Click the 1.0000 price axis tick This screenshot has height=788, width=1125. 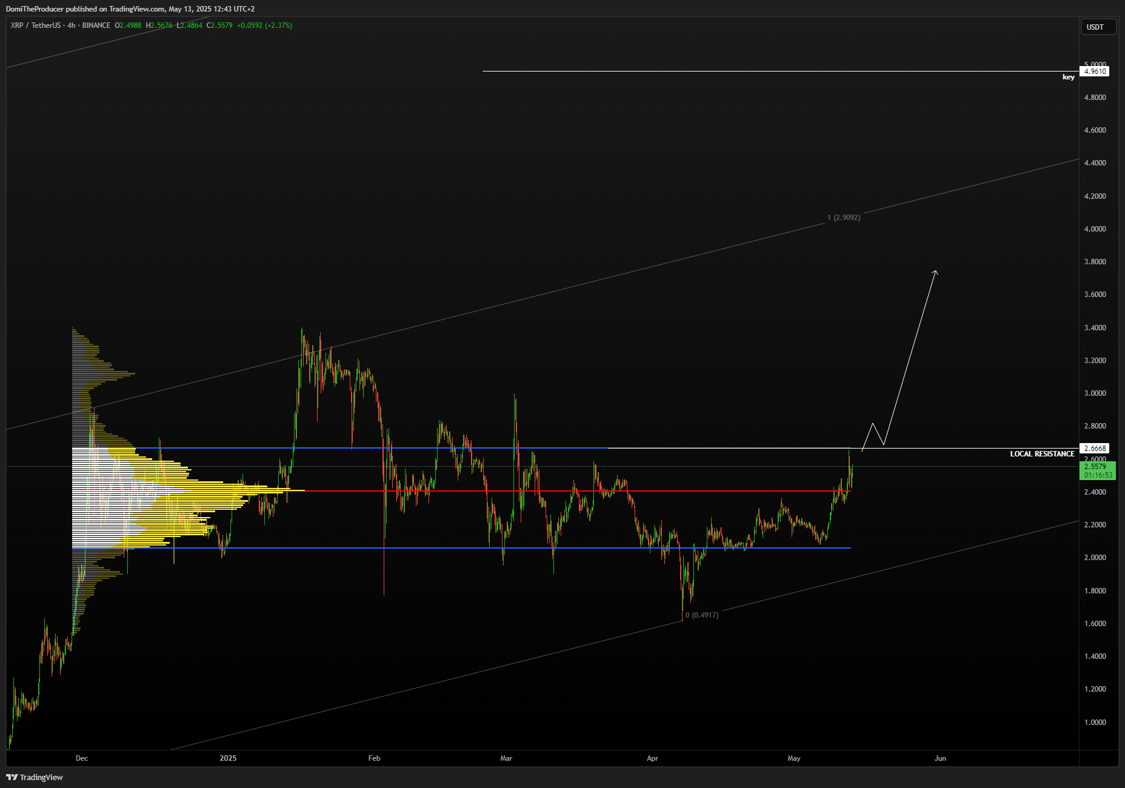click(1095, 723)
